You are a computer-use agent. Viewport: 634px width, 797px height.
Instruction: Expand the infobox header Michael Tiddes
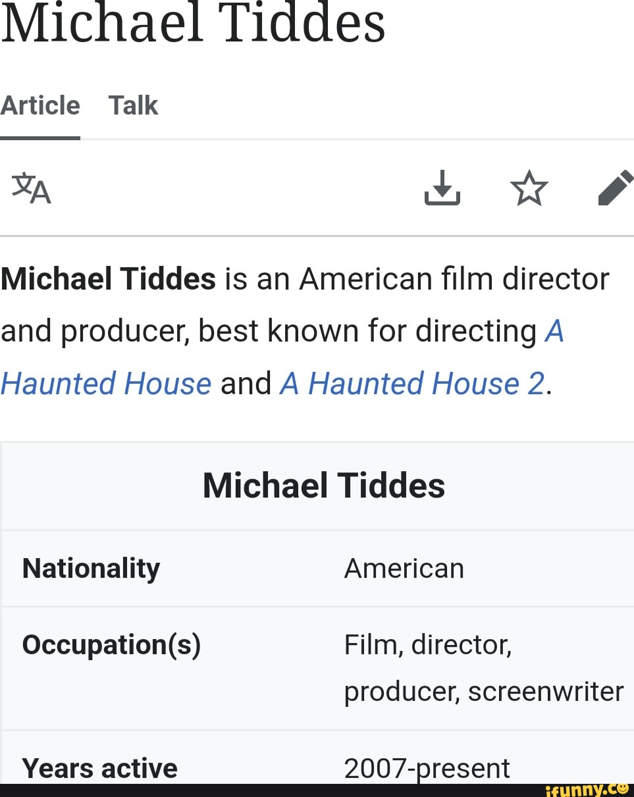323,486
